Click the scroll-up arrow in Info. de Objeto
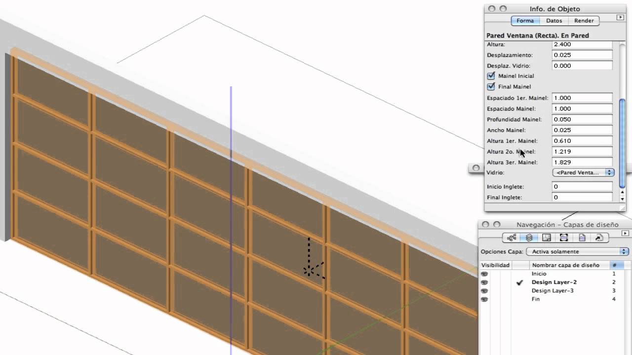632x355 pixels. click(x=622, y=192)
